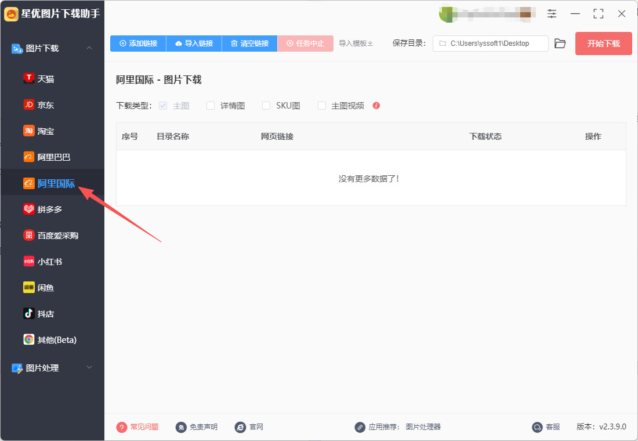The width and height of the screenshot is (638, 441).
Task: Select the 小红书 red icon
Action: click(29, 262)
